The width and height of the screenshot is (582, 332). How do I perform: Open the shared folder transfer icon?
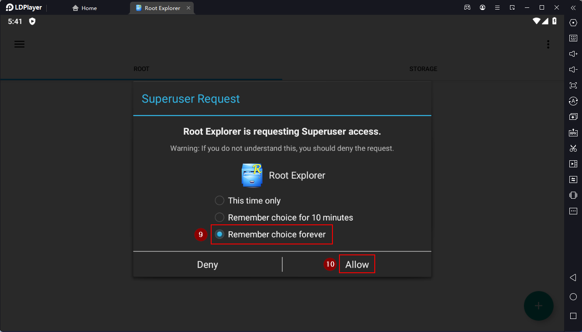tap(573, 180)
